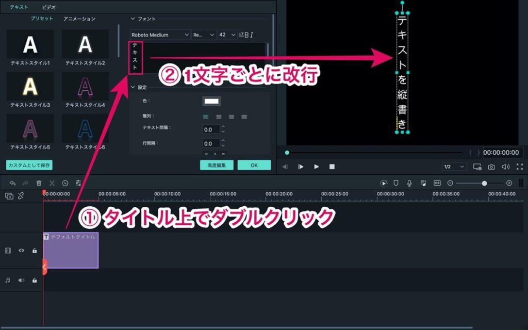Click the 00:00:00:00 timecode field

(x=503, y=153)
